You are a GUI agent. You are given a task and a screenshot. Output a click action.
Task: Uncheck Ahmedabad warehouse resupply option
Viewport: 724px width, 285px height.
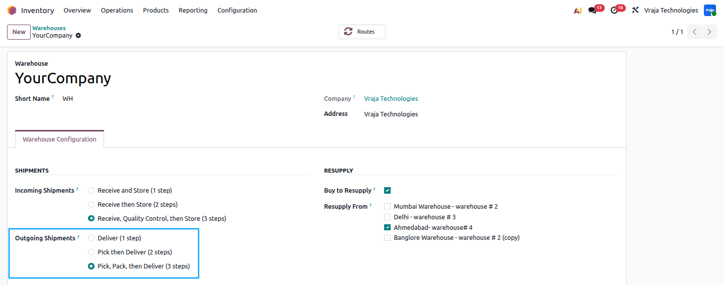coord(388,227)
